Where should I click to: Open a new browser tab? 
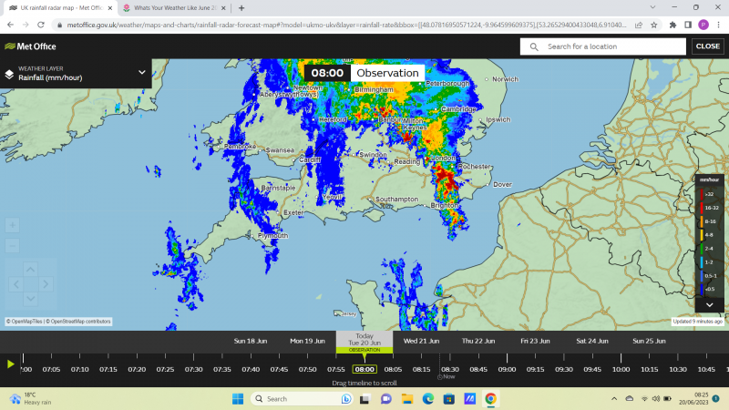coord(241,8)
